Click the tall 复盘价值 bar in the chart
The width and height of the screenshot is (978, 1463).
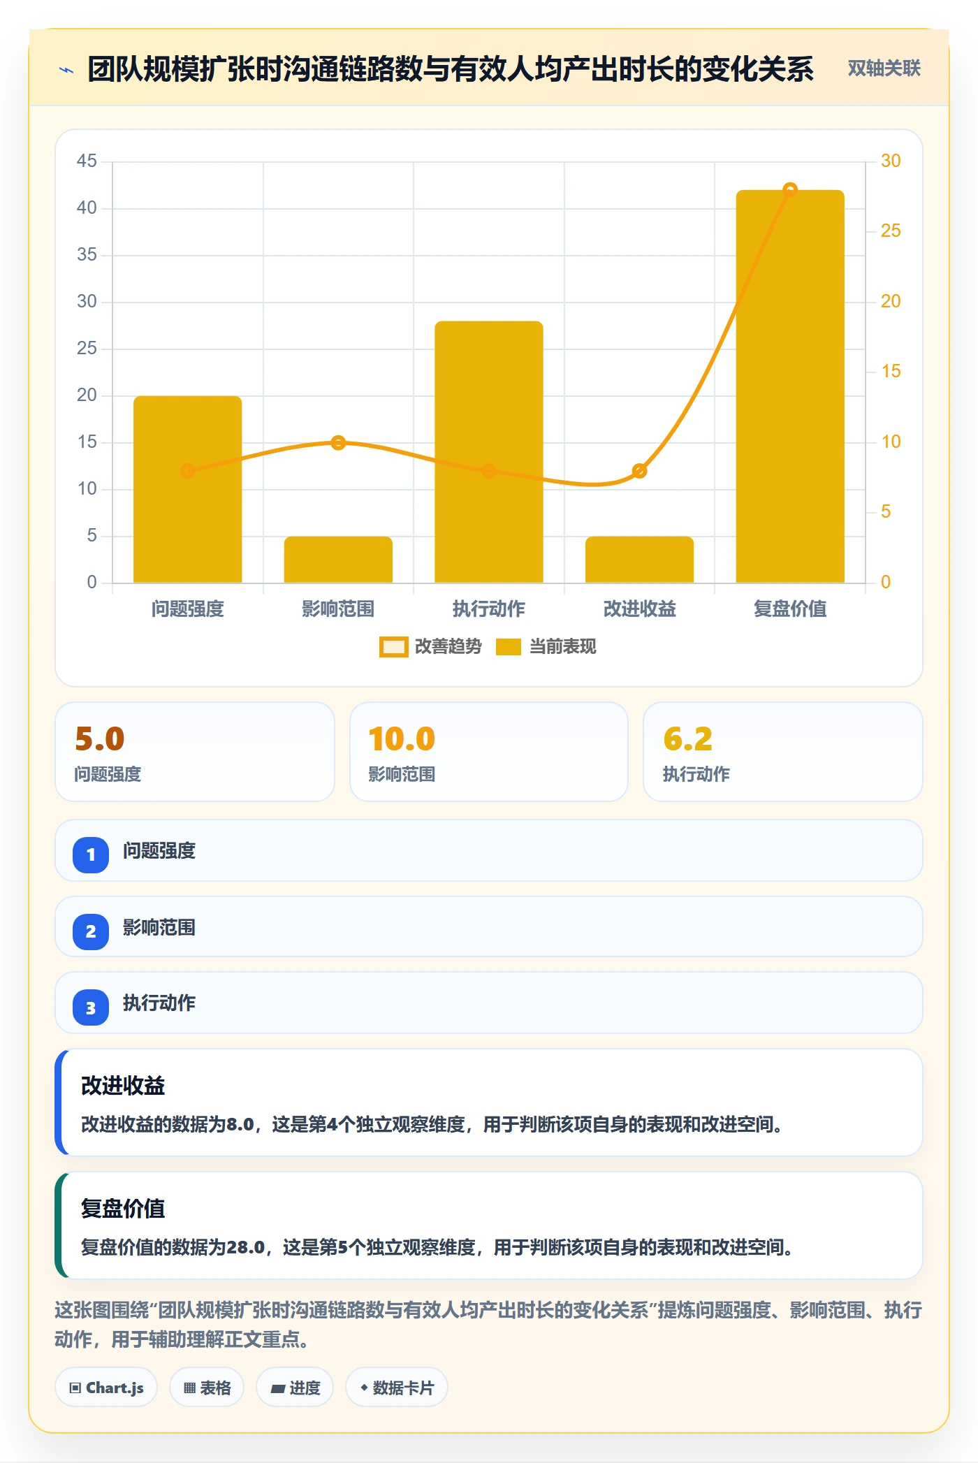point(790,386)
